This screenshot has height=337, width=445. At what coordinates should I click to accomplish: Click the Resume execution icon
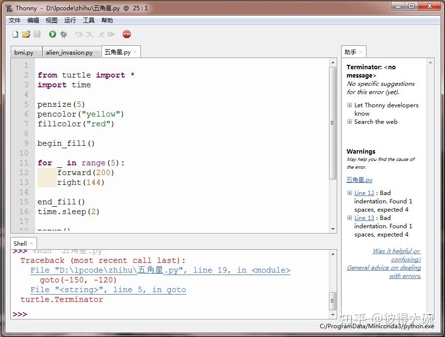click(111, 34)
